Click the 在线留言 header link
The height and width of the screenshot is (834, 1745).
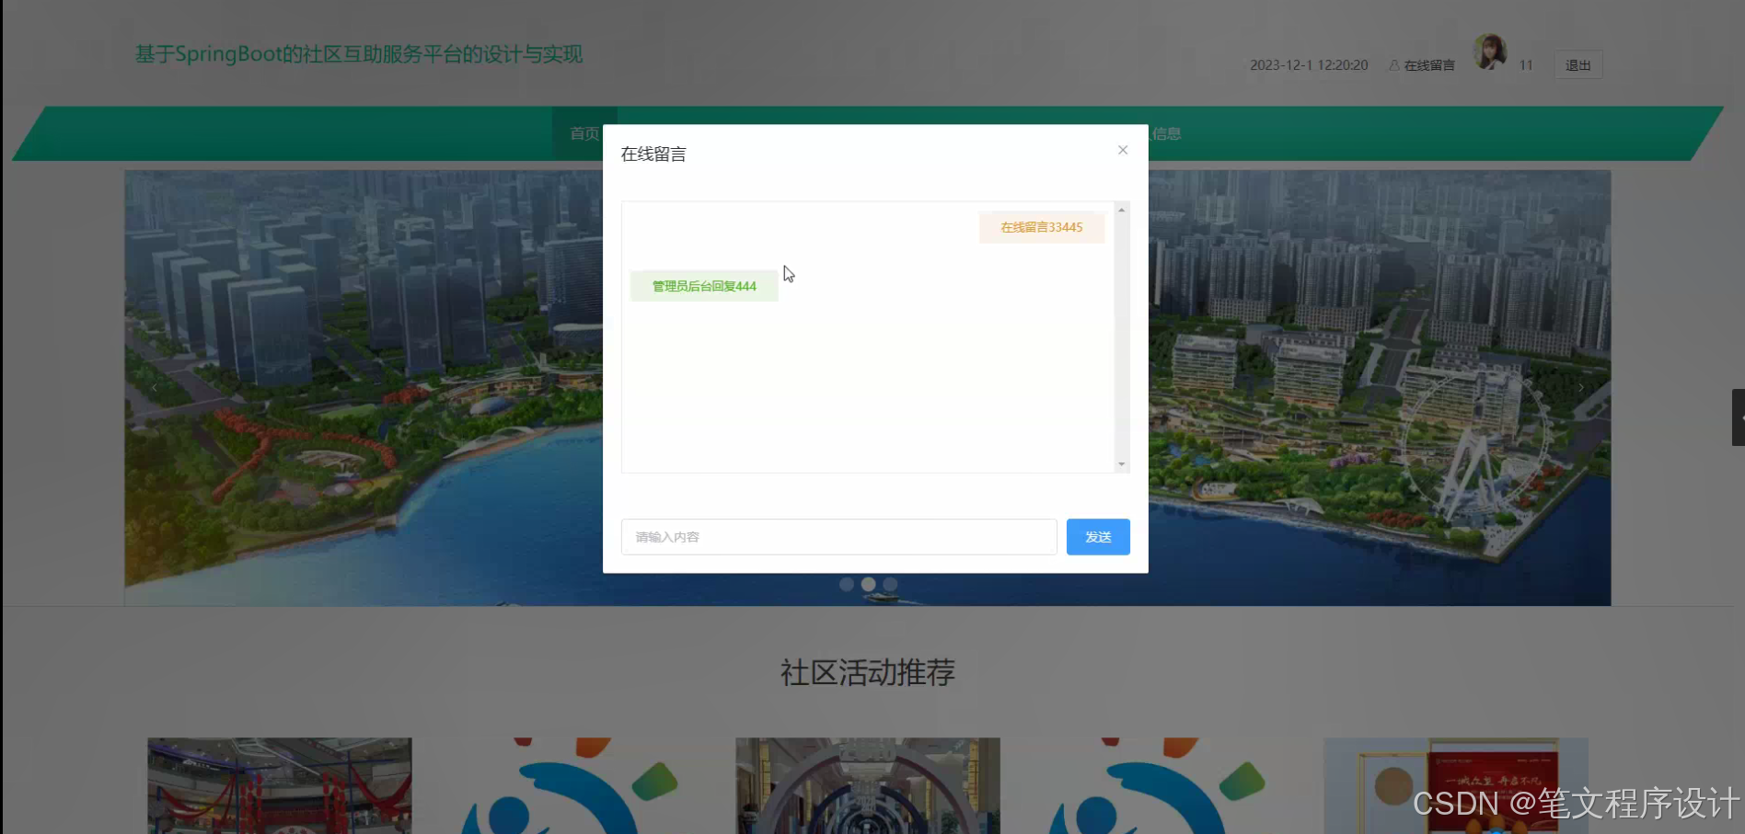[x=1422, y=65]
